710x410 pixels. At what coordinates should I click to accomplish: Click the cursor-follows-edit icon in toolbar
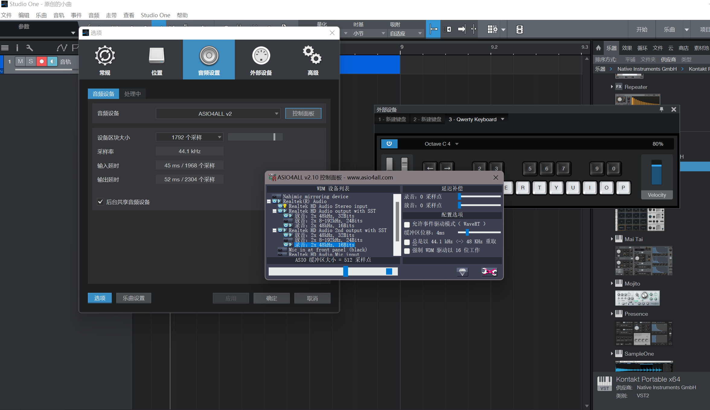click(447, 29)
